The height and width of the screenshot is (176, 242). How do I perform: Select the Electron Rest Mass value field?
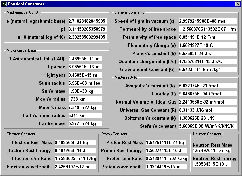tap(75, 142)
